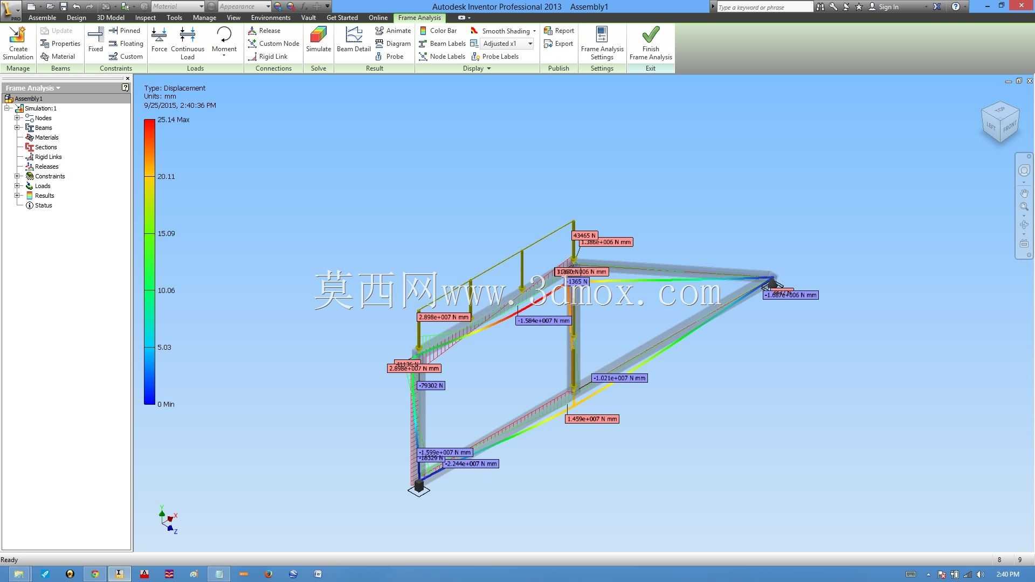Expand the Constraints tree node
Image resolution: width=1035 pixels, height=582 pixels.
(x=17, y=176)
